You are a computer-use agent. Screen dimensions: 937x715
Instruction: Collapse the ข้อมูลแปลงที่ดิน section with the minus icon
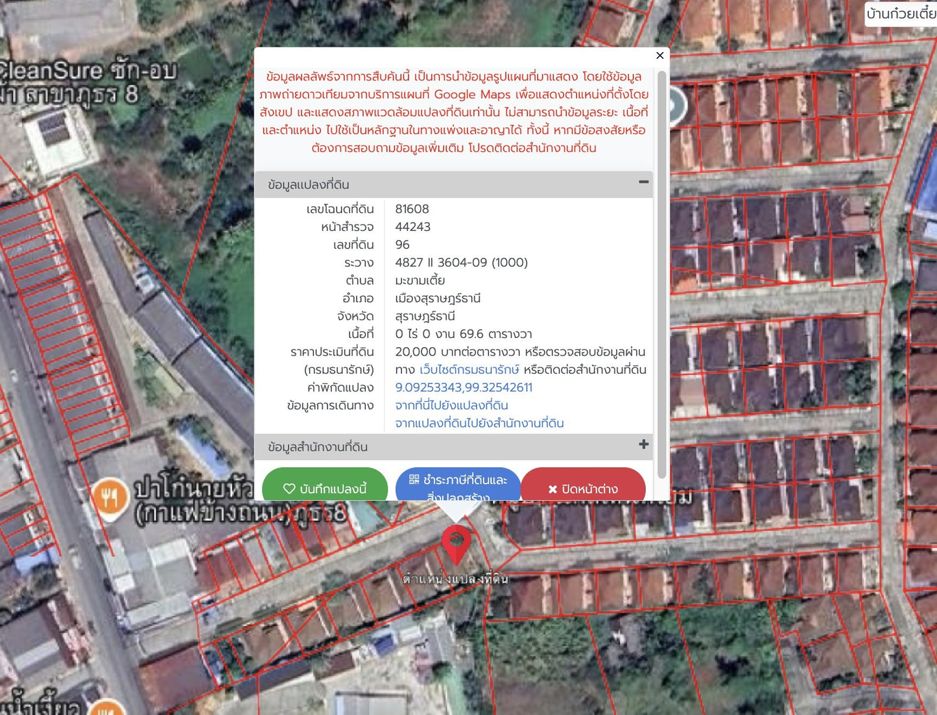coord(643,182)
